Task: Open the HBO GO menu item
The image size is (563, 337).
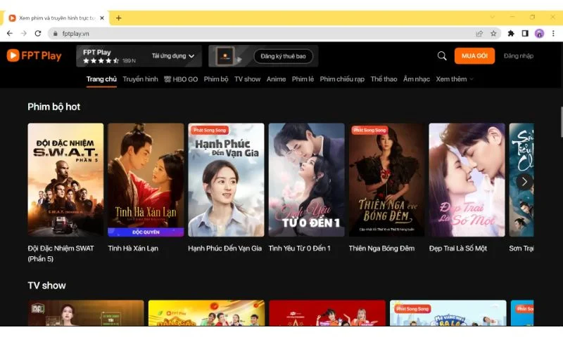Action: tap(180, 79)
